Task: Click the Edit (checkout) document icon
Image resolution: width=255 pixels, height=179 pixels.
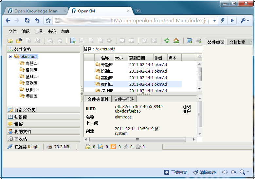Action: [82, 41]
